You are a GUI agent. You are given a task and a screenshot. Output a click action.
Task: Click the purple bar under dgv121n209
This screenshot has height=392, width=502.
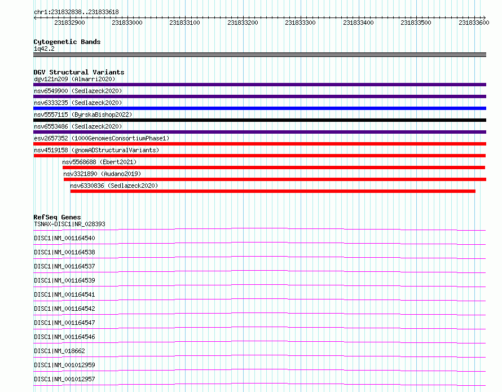(259, 85)
